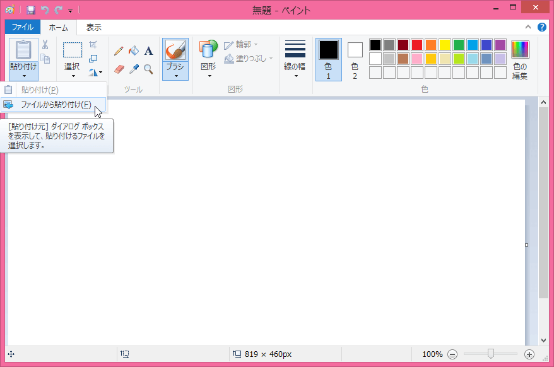Select the Magnifier tool
Image resolution: width=554 pixels, height=367 pixels.
pos(149,69)
